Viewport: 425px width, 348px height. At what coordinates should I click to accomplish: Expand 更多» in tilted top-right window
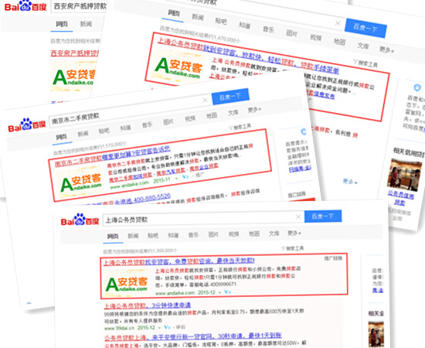tap(387, 49)
